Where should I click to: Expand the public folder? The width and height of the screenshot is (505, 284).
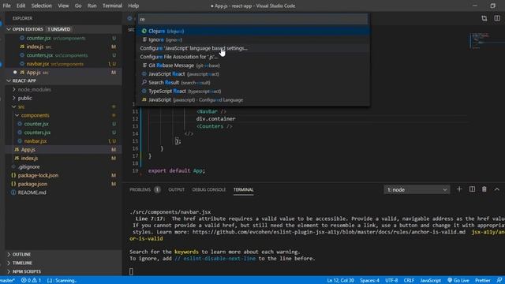click(63, 98)
